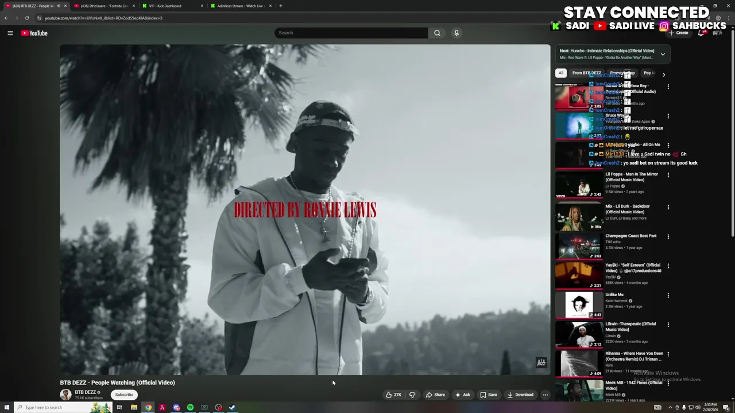Close the VIP - Kick Dashboard tab
The image size is (735, 413).
[202, 6]
